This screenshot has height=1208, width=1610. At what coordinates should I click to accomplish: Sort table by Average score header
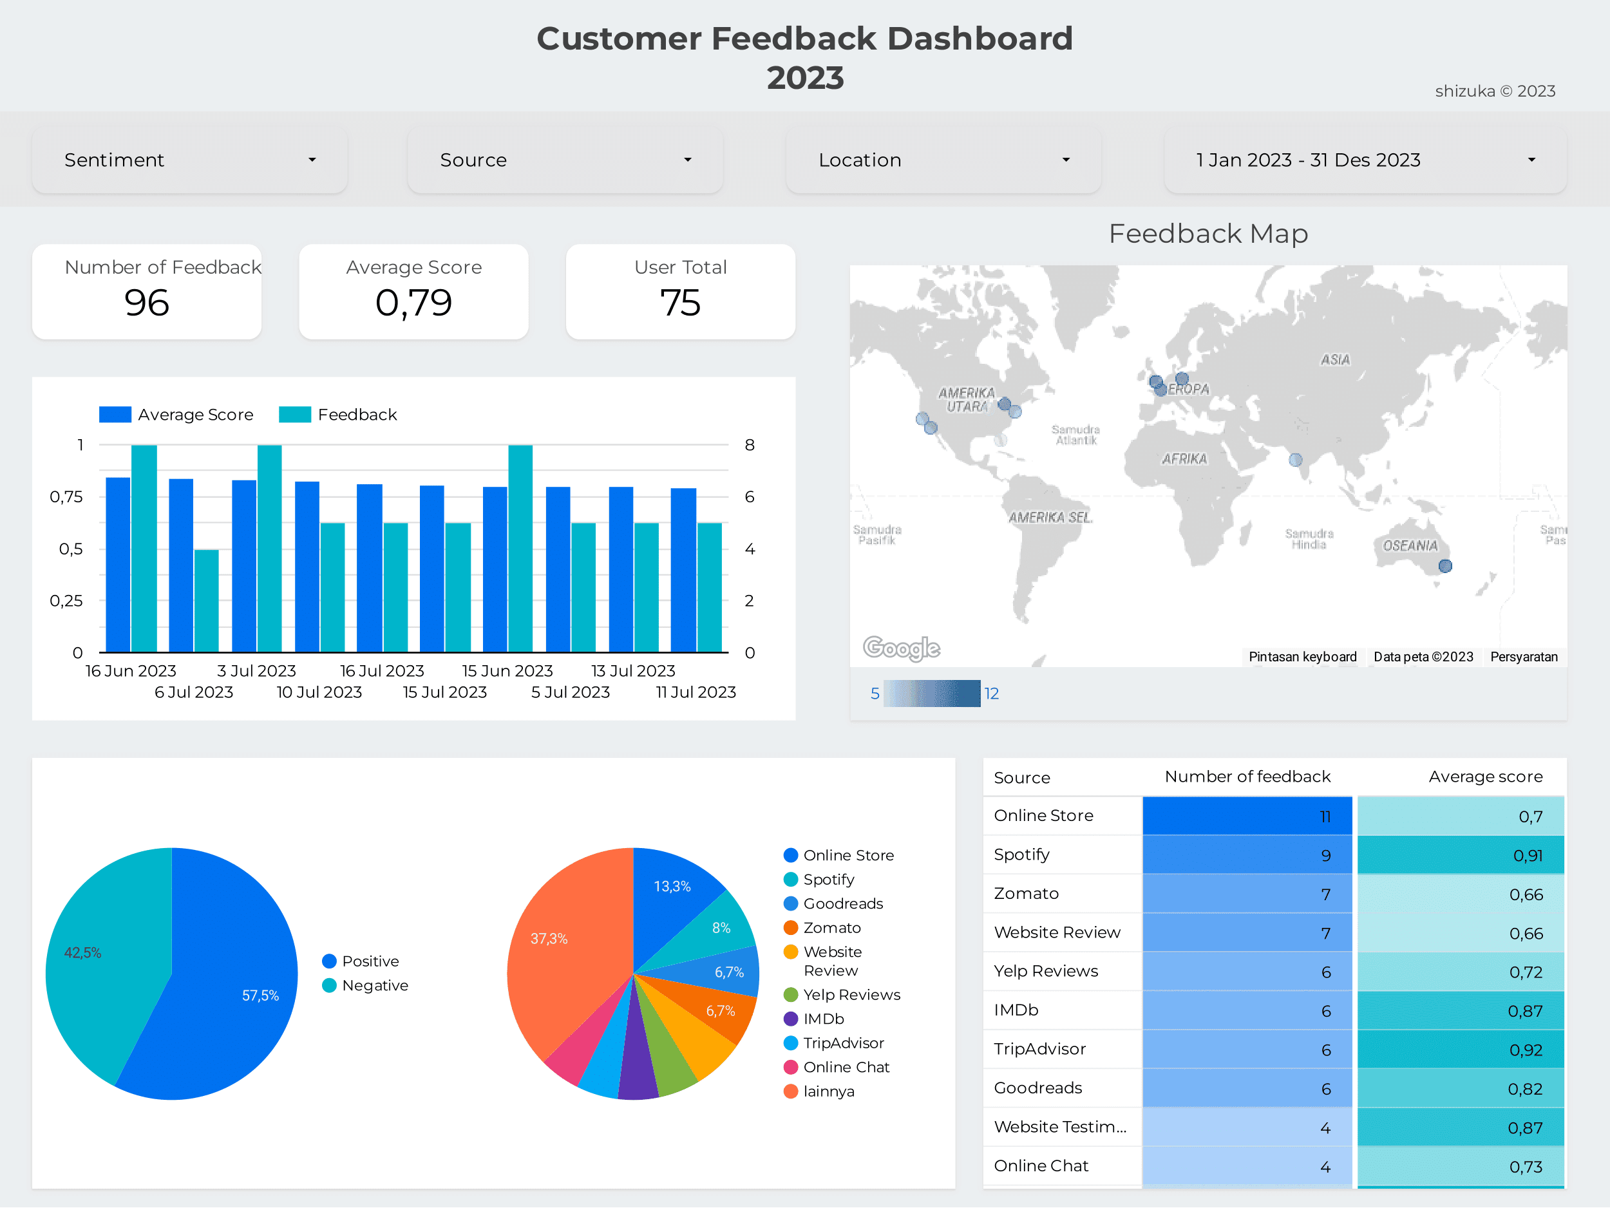tap(1485, 777)
